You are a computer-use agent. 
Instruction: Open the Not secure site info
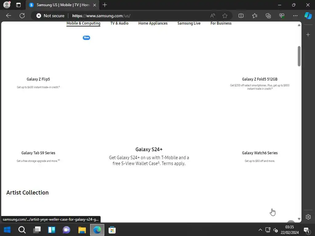tap(50, 16)
